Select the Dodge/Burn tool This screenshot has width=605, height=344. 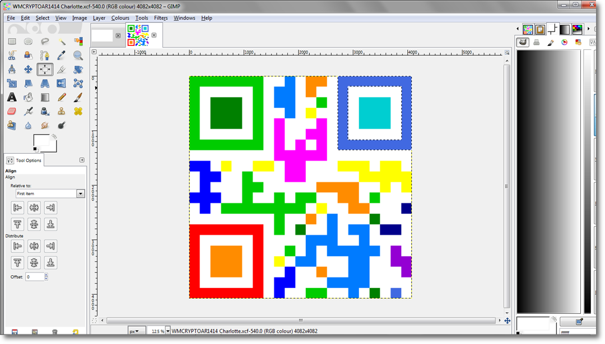coord(62,125)
